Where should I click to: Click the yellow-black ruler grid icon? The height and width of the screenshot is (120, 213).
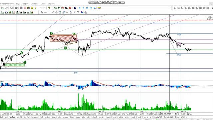[x=99, y=8]
